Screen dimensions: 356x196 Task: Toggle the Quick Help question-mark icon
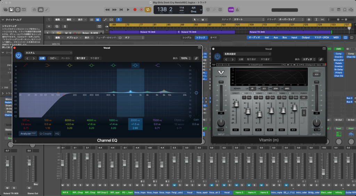pos(17,9)
